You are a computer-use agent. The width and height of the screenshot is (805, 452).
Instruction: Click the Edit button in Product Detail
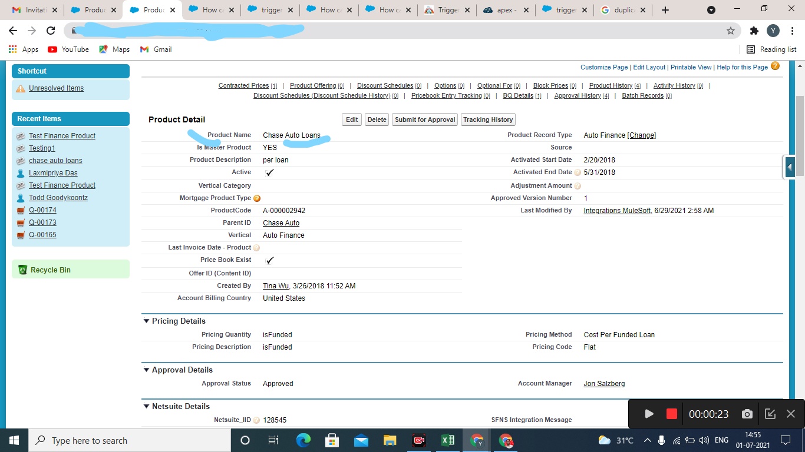tap(352, 119)
